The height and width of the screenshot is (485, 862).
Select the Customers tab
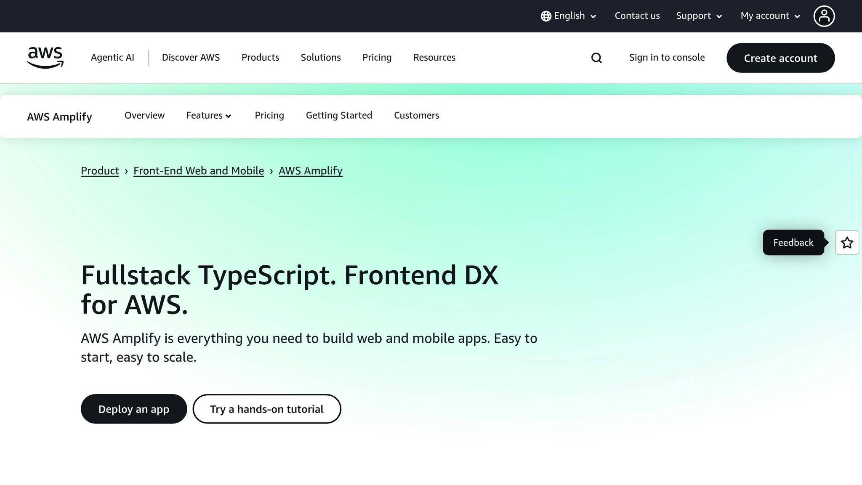pos(416,115)
